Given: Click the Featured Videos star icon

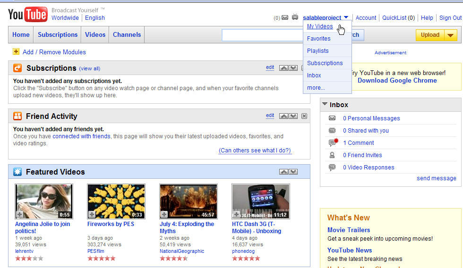Looking at the screenshot, I should (17, 172).
